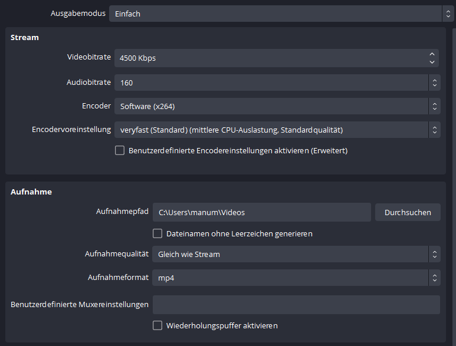
Task: Select the 'Software (x264)' encoder text
Action: (x=147, y=107)
